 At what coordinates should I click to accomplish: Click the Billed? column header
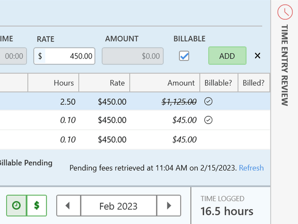click(x=254, y=83)
